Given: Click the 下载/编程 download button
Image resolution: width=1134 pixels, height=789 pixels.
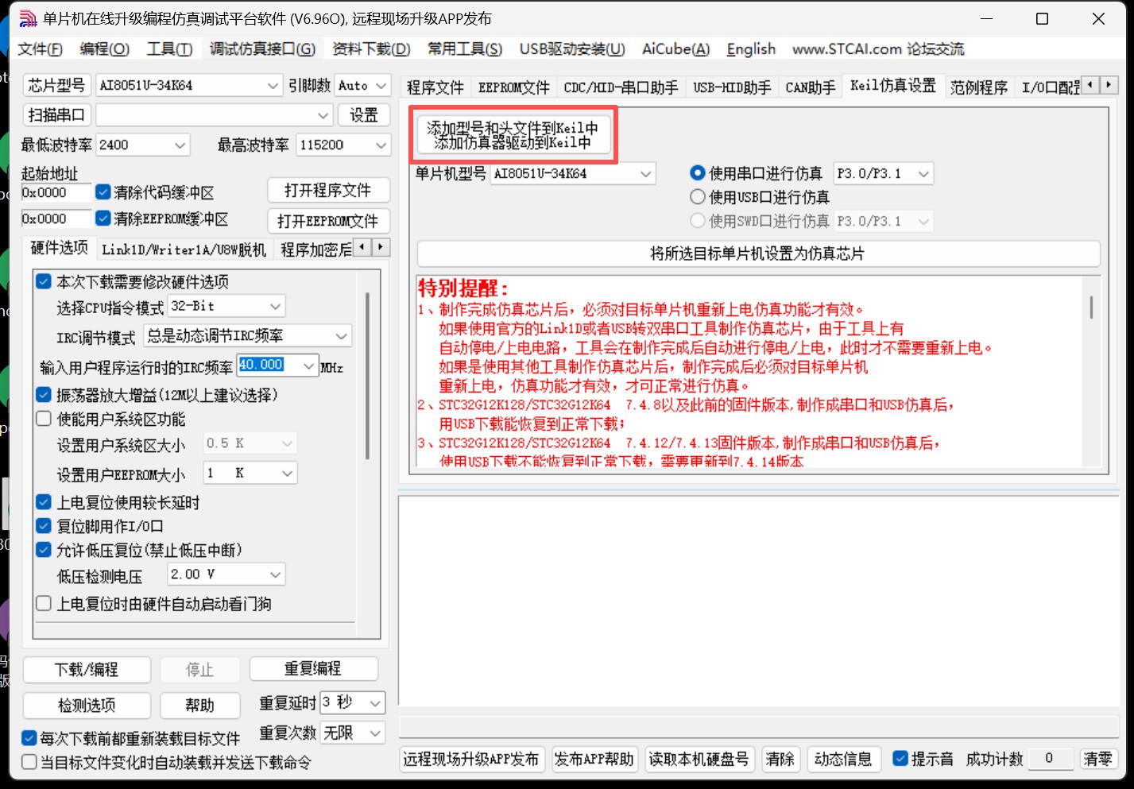Looking at the screenshot, I should [x=87, y=669].
